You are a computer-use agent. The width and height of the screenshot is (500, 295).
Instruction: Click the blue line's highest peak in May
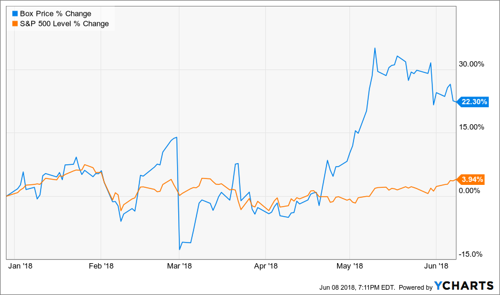pyautogui.click(x=375, y=48)
